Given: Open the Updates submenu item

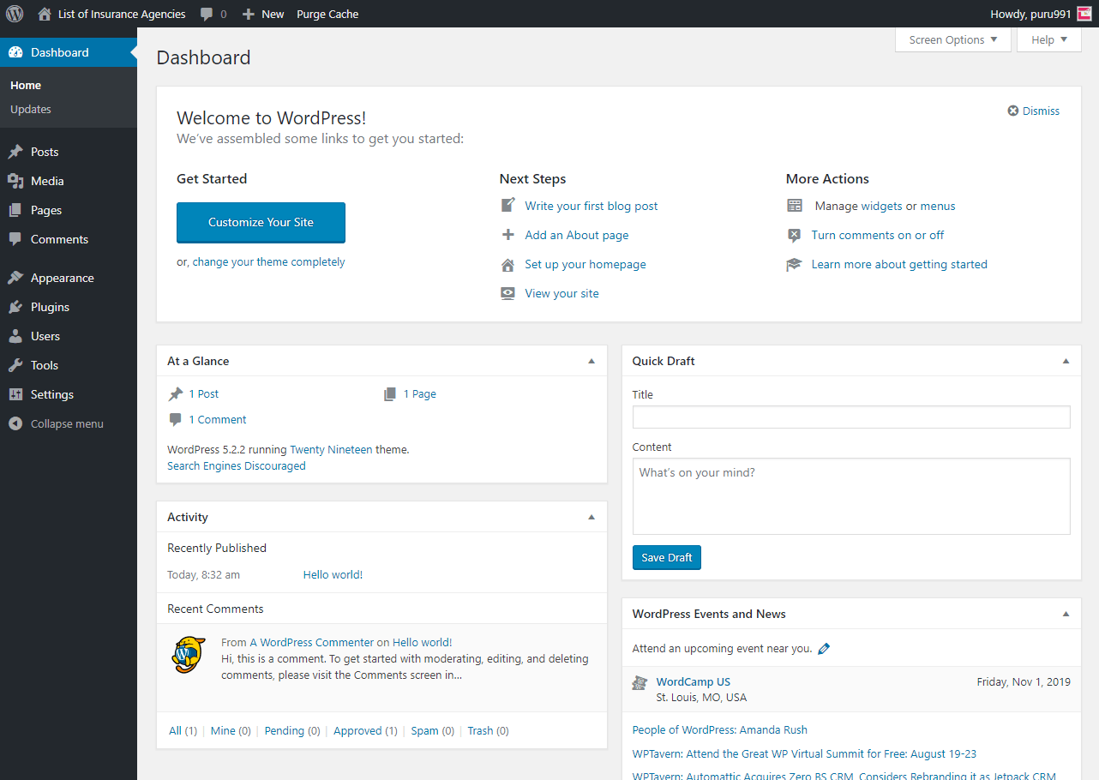Looking at the screenshot, I should [31, 109].
